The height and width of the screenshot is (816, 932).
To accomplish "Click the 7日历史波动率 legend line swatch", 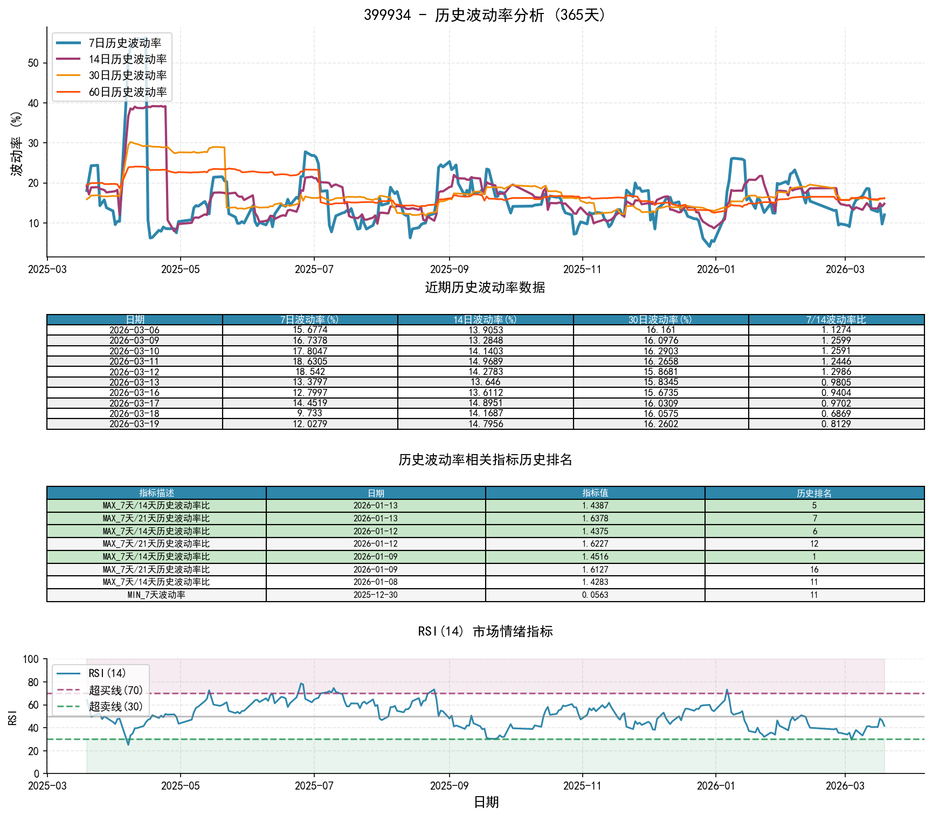I will 68,43.
